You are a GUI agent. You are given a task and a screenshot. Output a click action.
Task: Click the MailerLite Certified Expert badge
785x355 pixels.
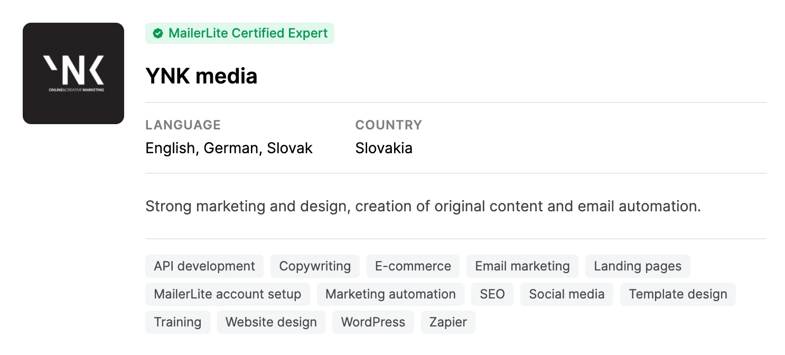point(240,33)
